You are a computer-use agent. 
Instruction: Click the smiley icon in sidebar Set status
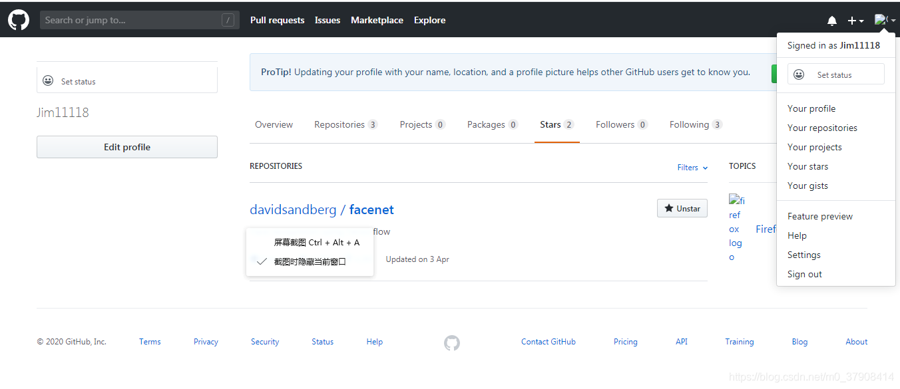(x=48, y=80)
